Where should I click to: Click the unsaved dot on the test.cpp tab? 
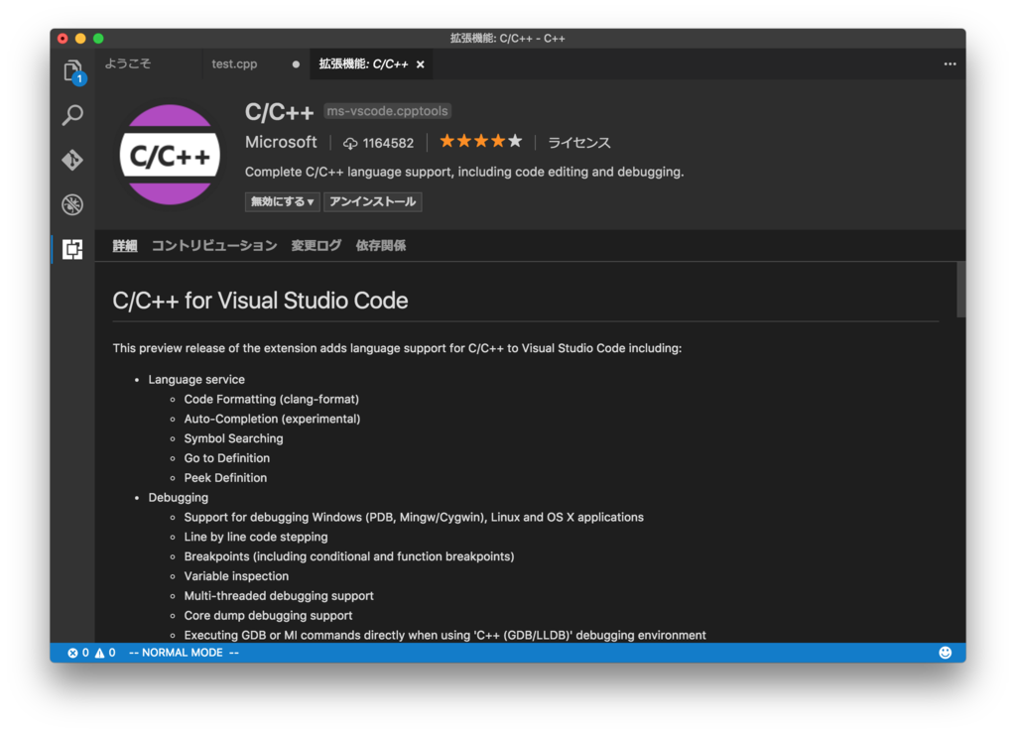click(296, 64)
